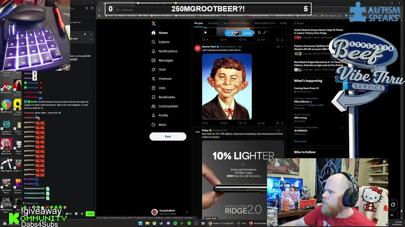Open more options on Ridge ad

click(x=283, y=130)
